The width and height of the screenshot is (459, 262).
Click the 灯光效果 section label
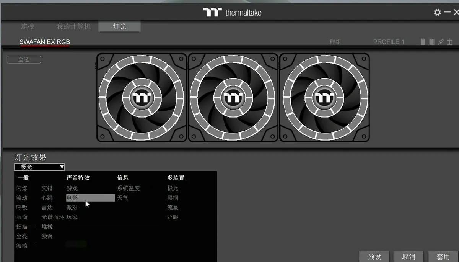tap(30, 157)
